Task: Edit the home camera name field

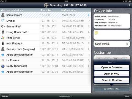Action: coord(112,44)
